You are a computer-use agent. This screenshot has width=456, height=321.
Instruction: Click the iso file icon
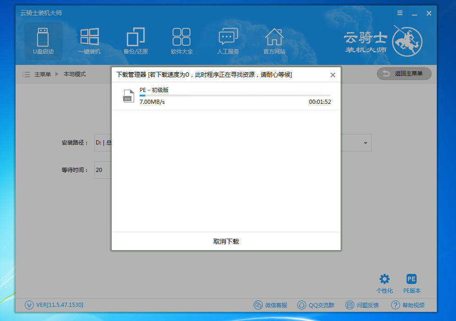point(128,96)
